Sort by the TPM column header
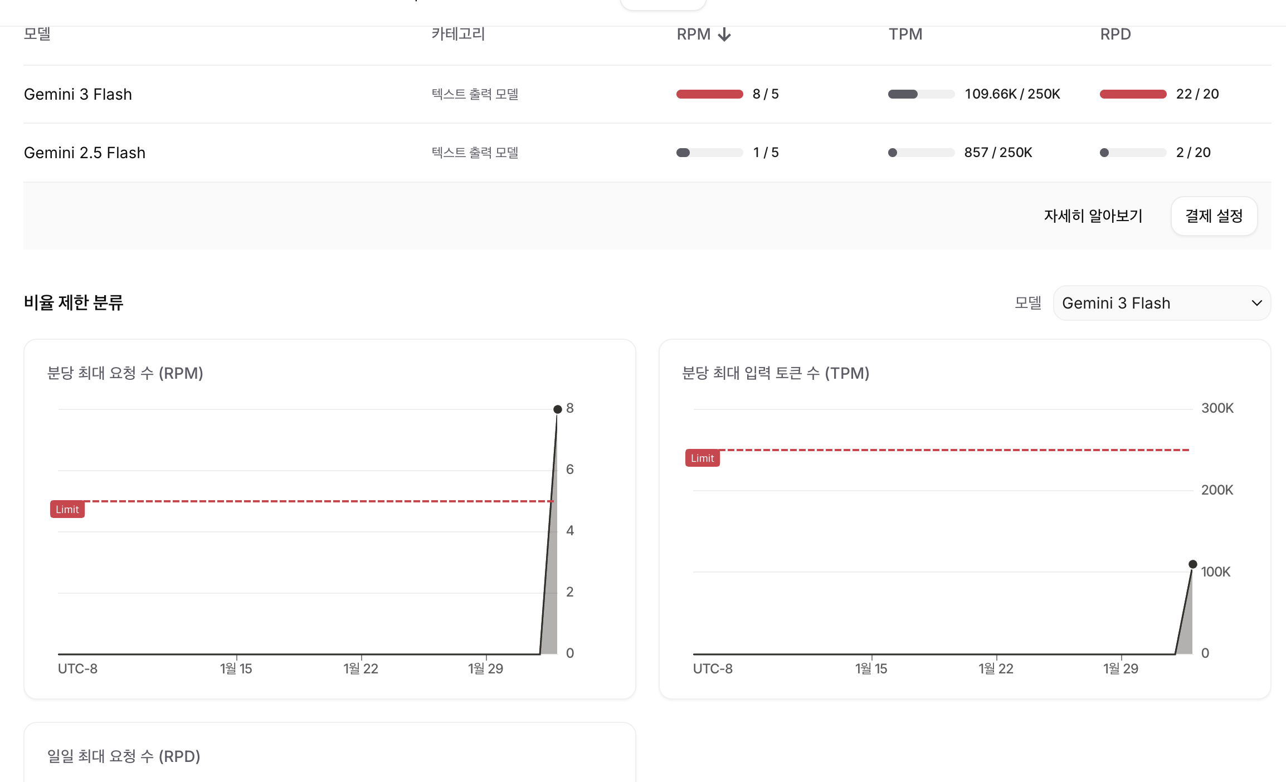Viewport: 1286px width, 782px height. pyautogui.click(x=905, y=35)
